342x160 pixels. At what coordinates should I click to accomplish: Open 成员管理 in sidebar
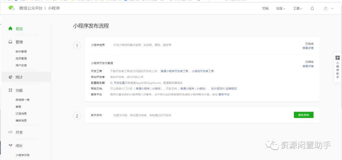(21, 59)
